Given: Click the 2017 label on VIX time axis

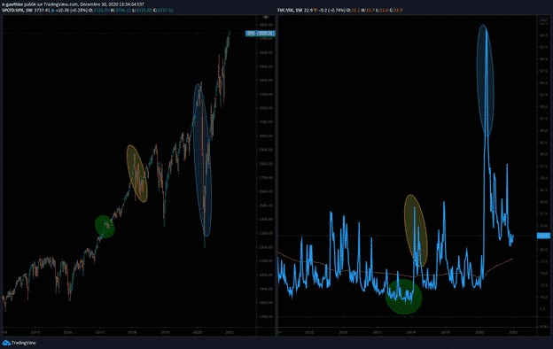Looking at the screenshot, I should pos(378,332).
